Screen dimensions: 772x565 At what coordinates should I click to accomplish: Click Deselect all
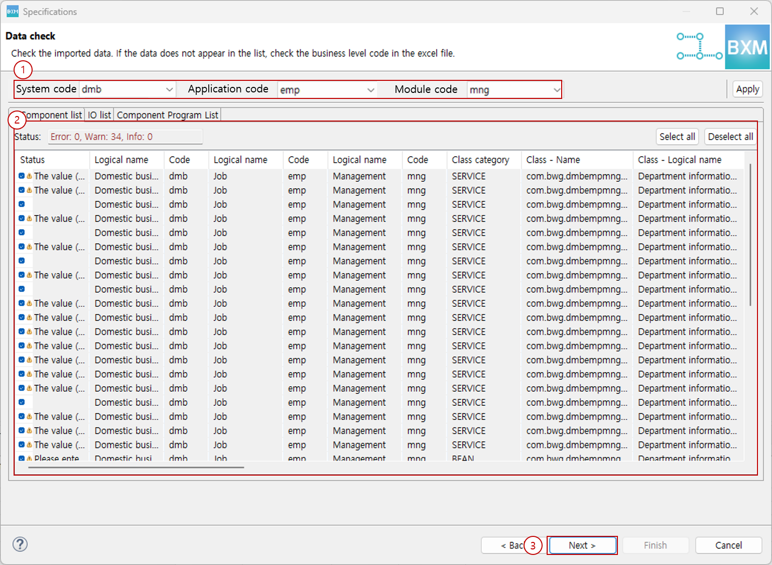pyautogui.click(x=730, y=136)
